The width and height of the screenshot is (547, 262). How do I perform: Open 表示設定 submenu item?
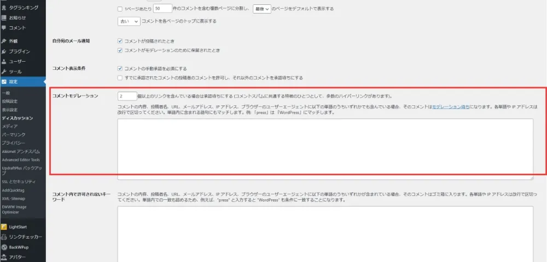9,110
